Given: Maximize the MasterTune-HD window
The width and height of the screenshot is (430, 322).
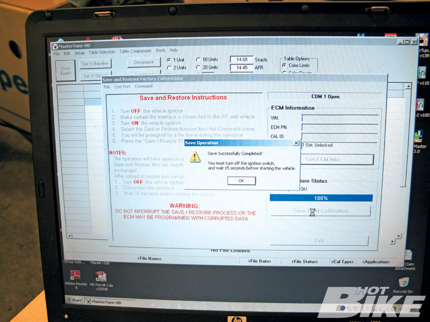Looking at the screenshot, I should pyautogui.click(x=407, y=42).
